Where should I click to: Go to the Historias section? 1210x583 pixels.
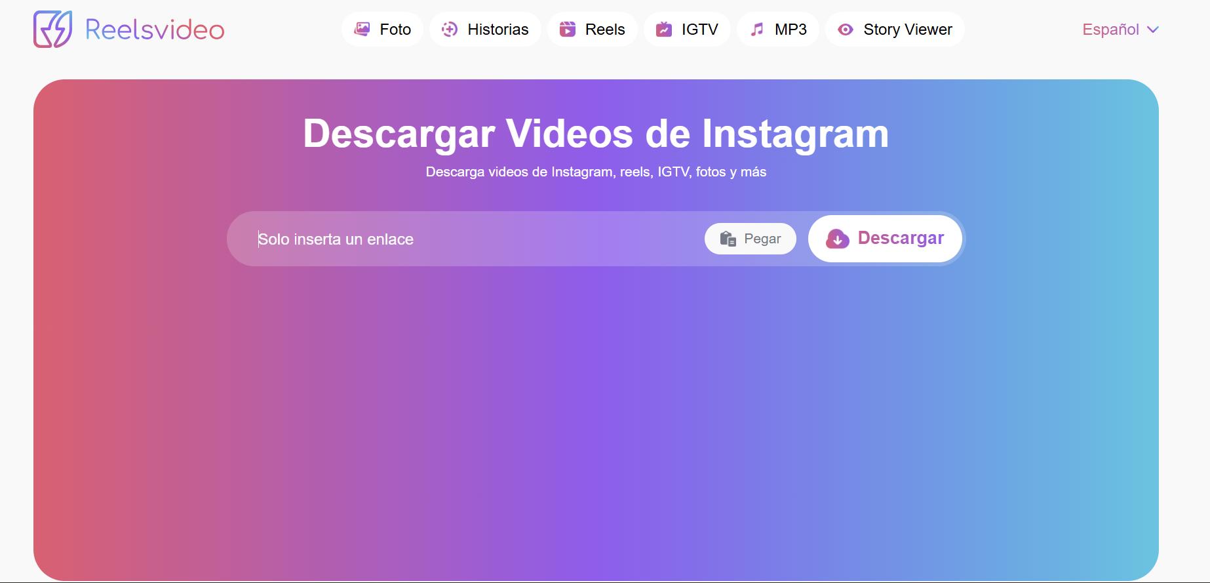tap(485, 29)
